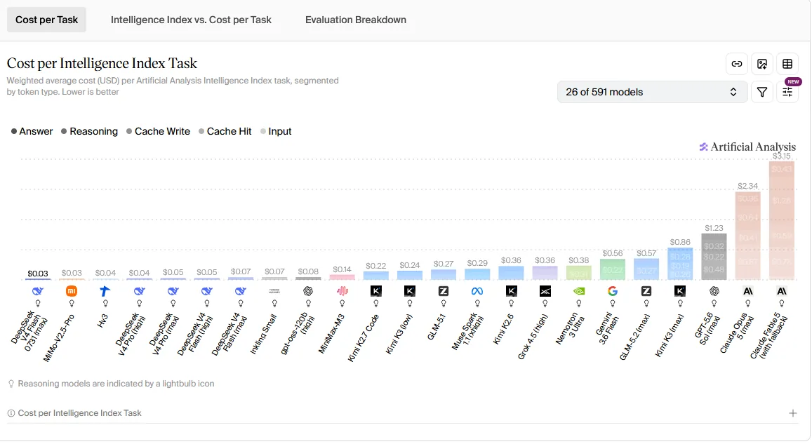Screen dimensions: 812x444
Task: Select the Anthropic logo above Claude Opus 5
Action: 748,291
